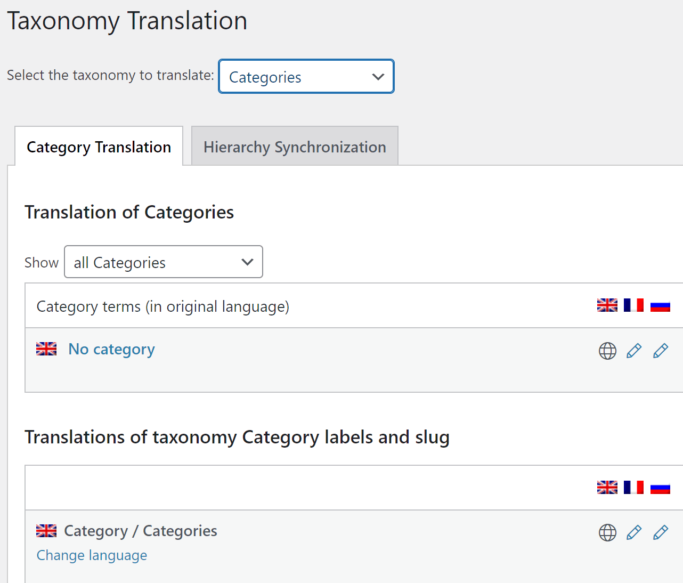The height and width of the screenshot is (583, 683).
Task: Click the 'Category / Categories' label text
Action: tap(141, 531)
